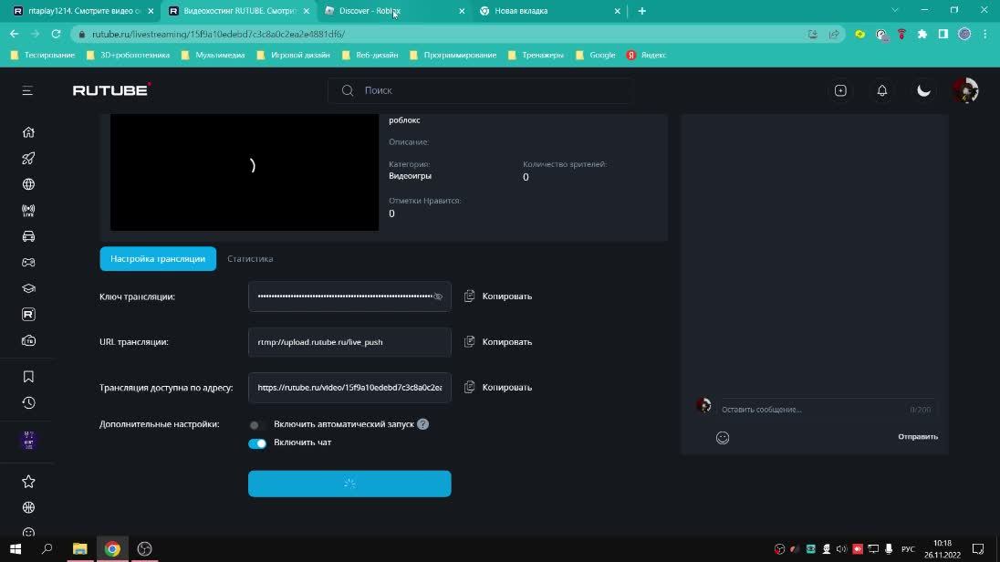1000x562 pixels.
Task: Open browser extensions puzzle icon
Action: click(x=922, y=35)
